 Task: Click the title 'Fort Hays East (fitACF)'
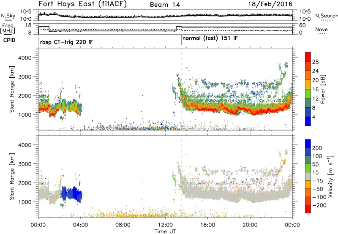pos(83,4)
